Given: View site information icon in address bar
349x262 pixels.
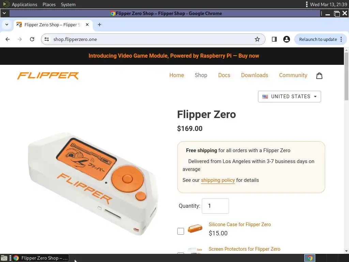Looking at the screenshot, I should [x=47, y=40].
